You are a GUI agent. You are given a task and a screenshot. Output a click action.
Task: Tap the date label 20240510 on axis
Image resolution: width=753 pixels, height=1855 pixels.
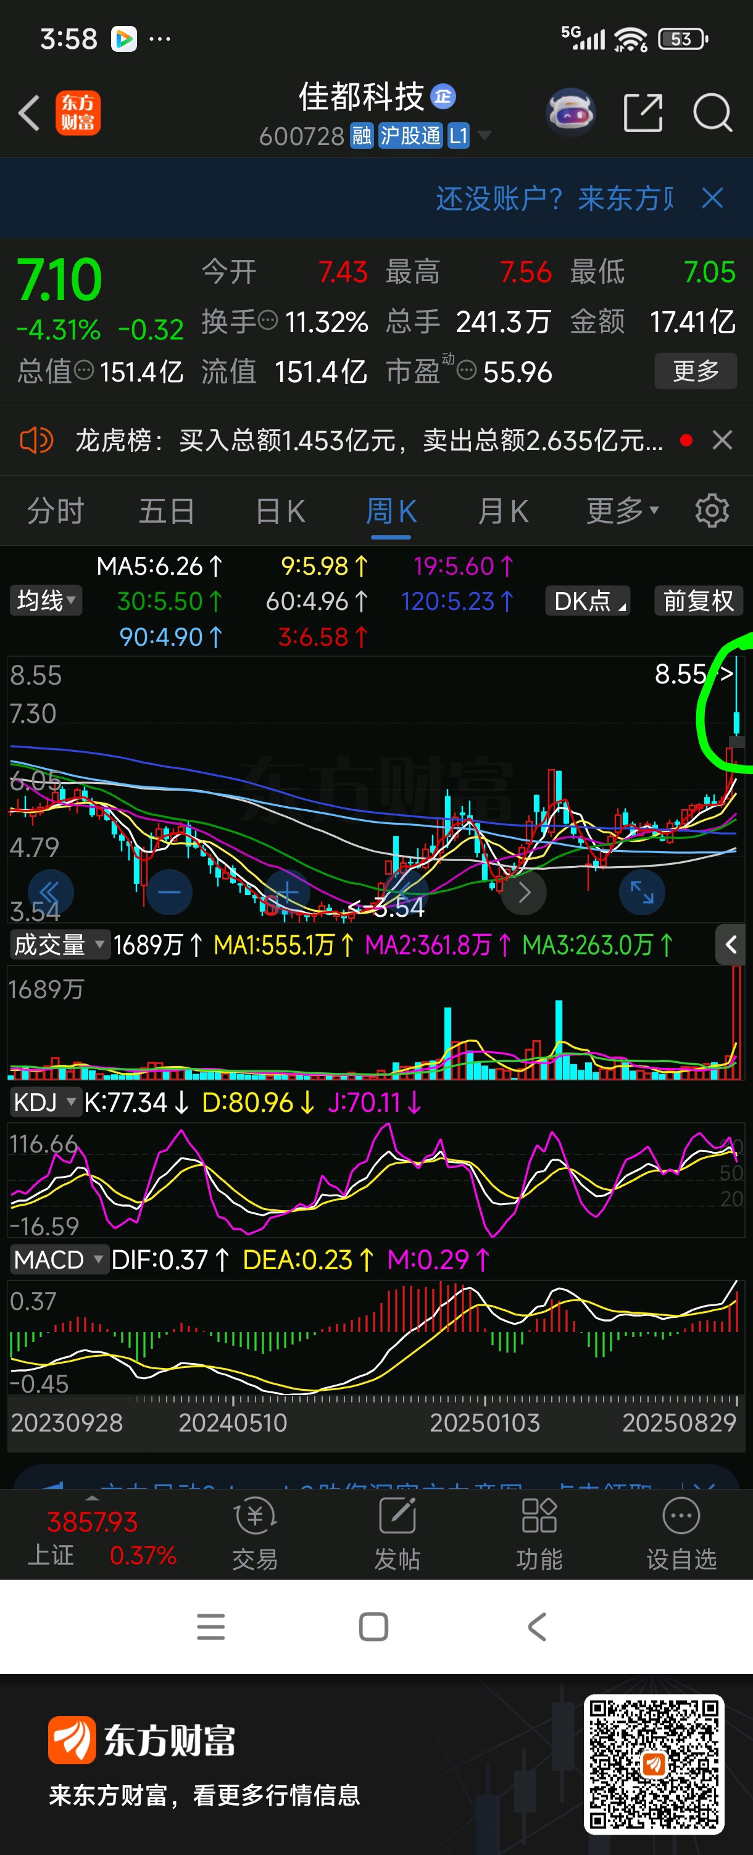coord(233,1422)
